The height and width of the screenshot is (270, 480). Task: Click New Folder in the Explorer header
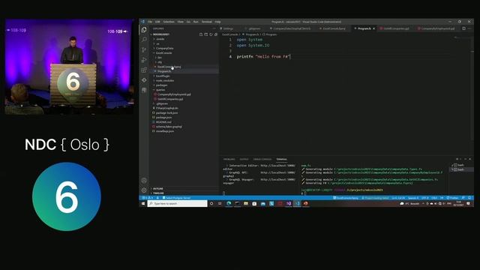point(206,34)
